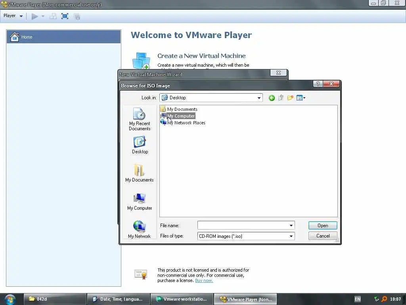Click the Create a New Virtual Machine heading
The height and width of the screenshot is (305, 406).
[x=201, y=56]
